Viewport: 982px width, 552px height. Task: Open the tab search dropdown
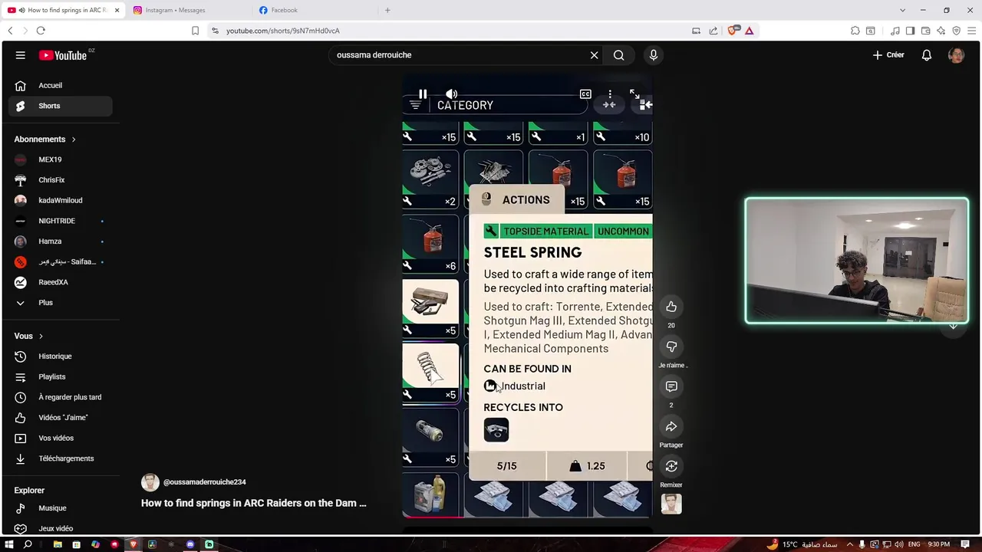click(x=902, y=10)
